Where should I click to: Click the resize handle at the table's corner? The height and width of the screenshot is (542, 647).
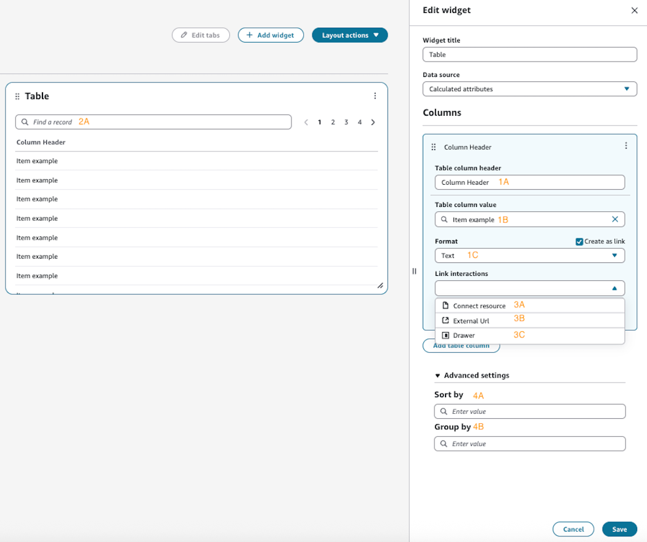click(381, 286)
